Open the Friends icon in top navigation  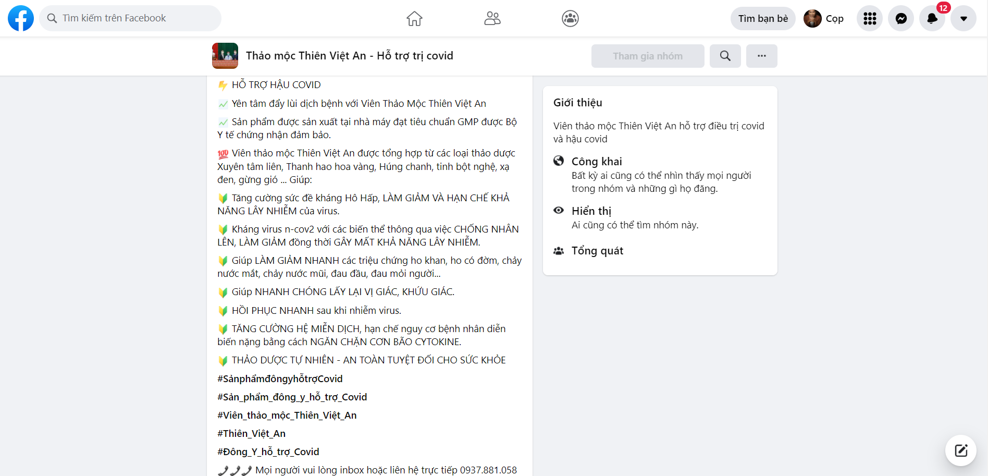tap(492, 18)
